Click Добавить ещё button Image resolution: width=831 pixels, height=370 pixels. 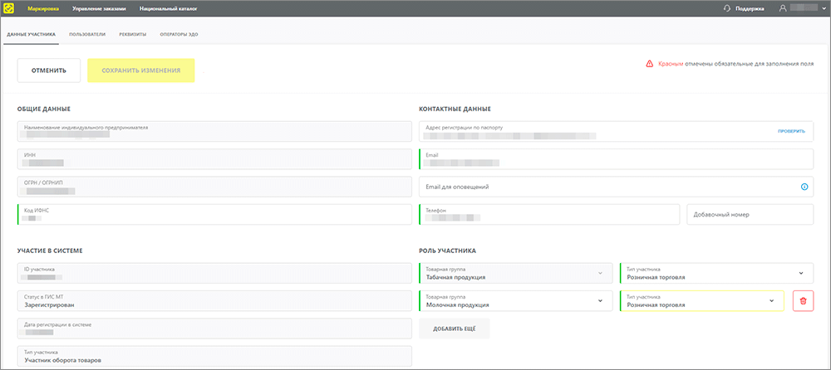pos(455,329)
